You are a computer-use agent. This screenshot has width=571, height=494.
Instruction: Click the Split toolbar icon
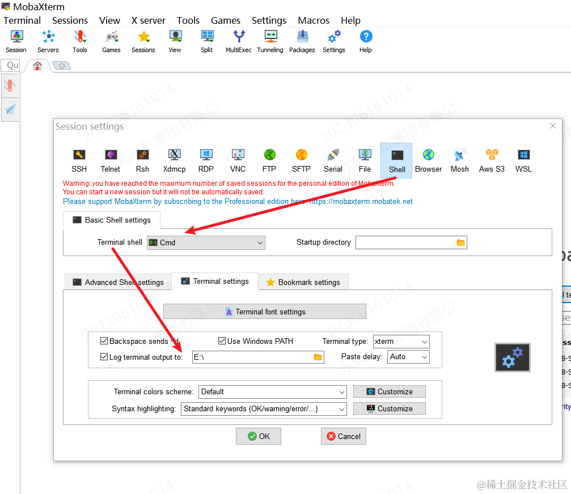pyautogui.click(x=207, y=42)
